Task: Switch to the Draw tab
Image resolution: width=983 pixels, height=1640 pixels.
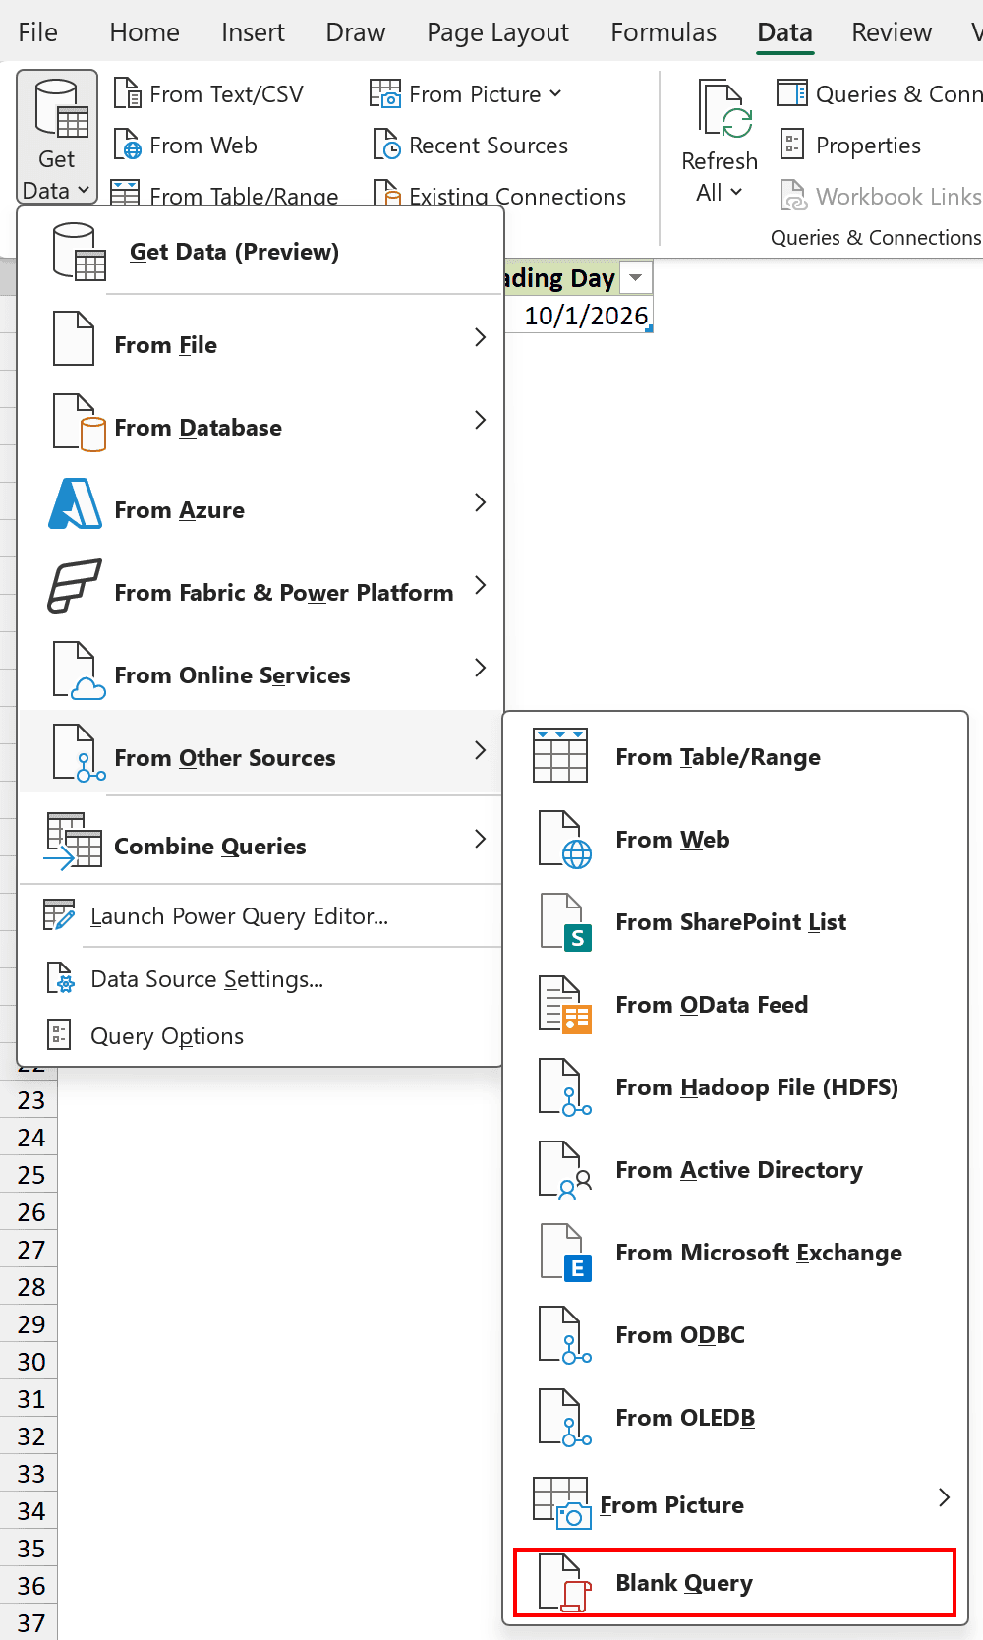Action: point(356,32)
